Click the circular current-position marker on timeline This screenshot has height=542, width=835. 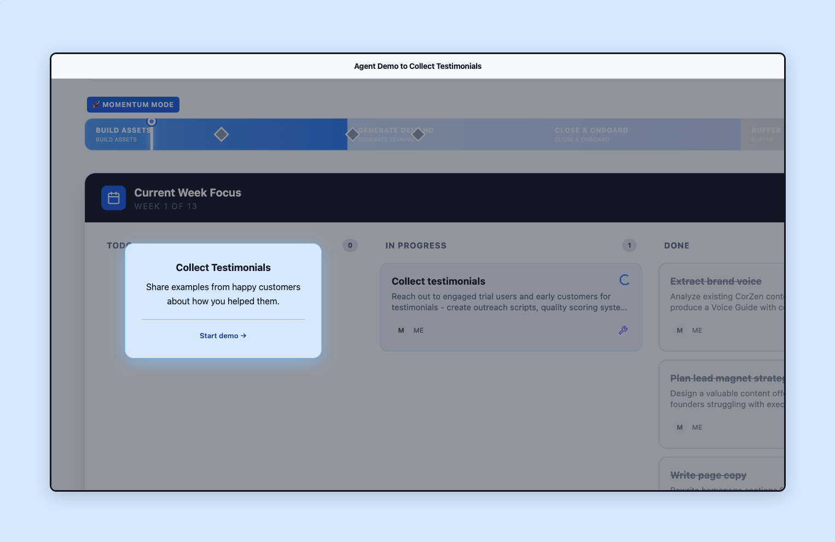[152, 121]
